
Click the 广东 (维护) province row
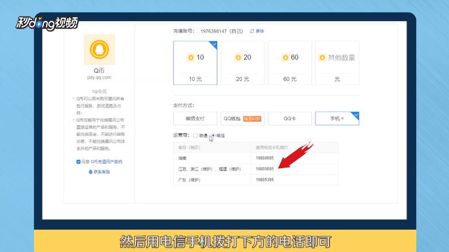point(256,180)
